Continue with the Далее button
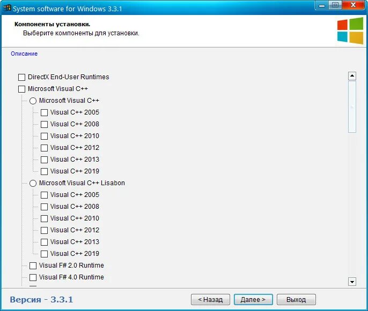This screenshot has height=311, width=368. click(x=253, y=300)
